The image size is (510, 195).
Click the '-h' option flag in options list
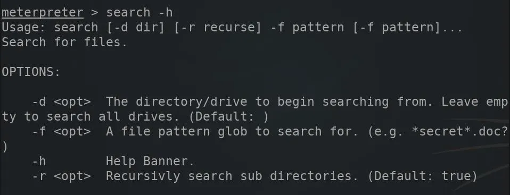[39, 162]
